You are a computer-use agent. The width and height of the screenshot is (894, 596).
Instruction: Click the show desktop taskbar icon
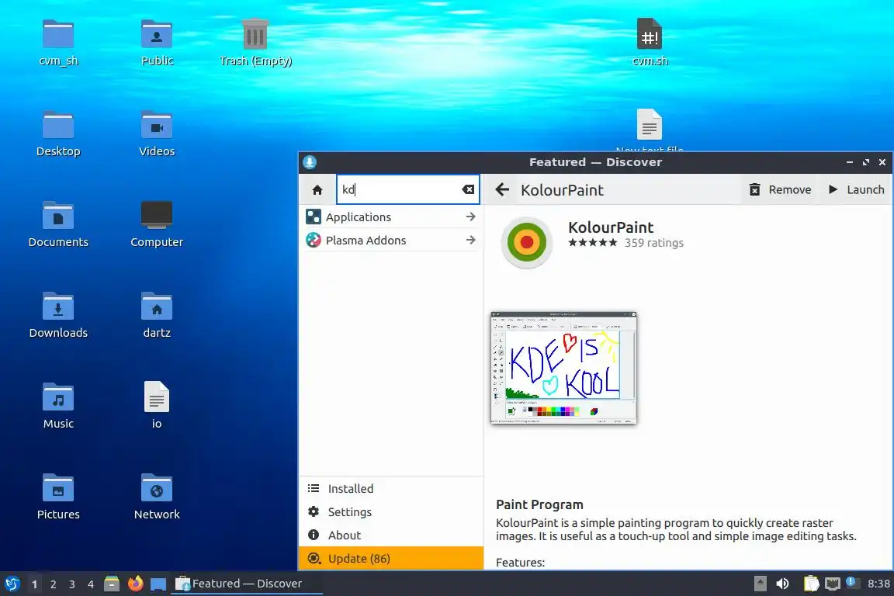click(158, 584)
